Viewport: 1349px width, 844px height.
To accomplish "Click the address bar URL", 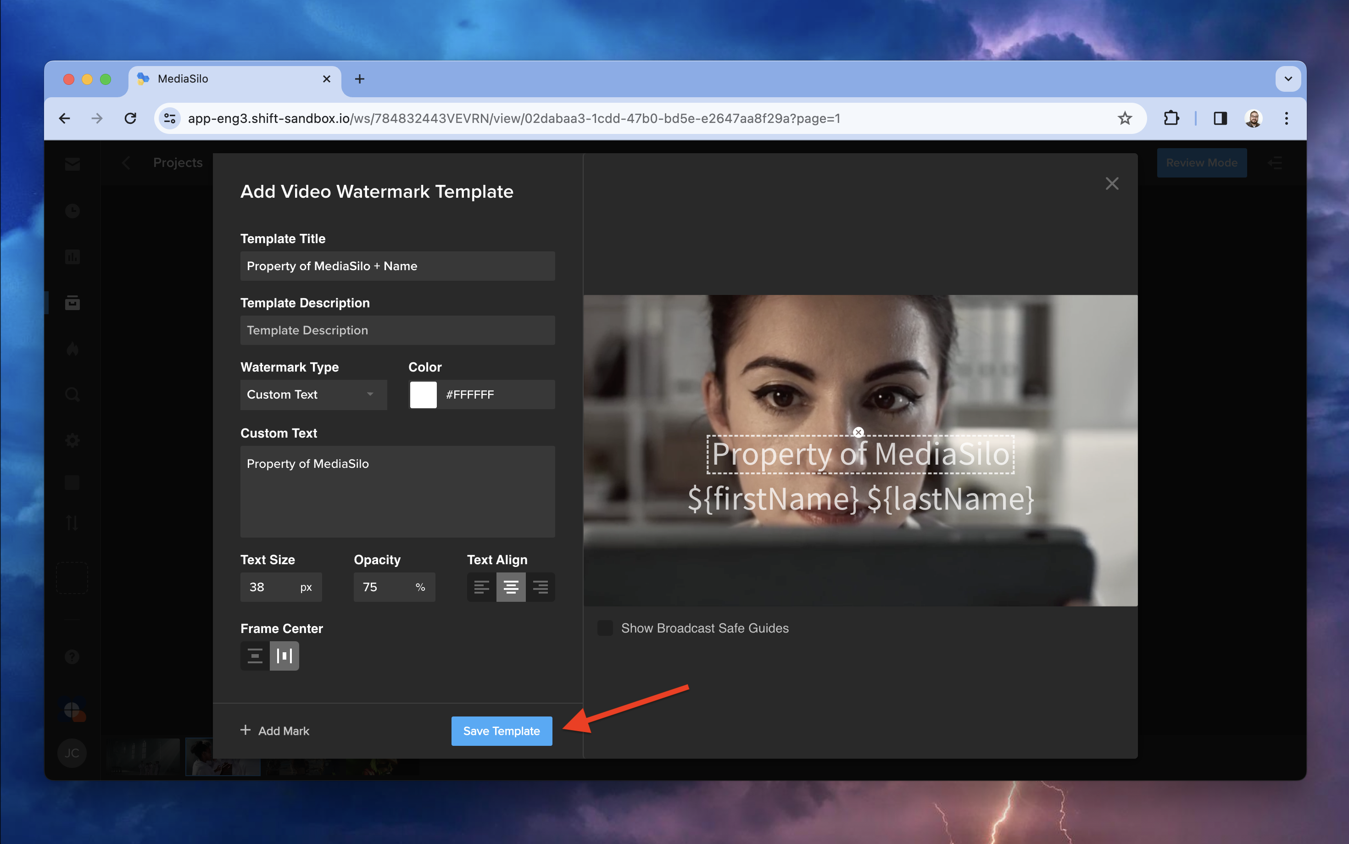I will click(x=514, y=118).
